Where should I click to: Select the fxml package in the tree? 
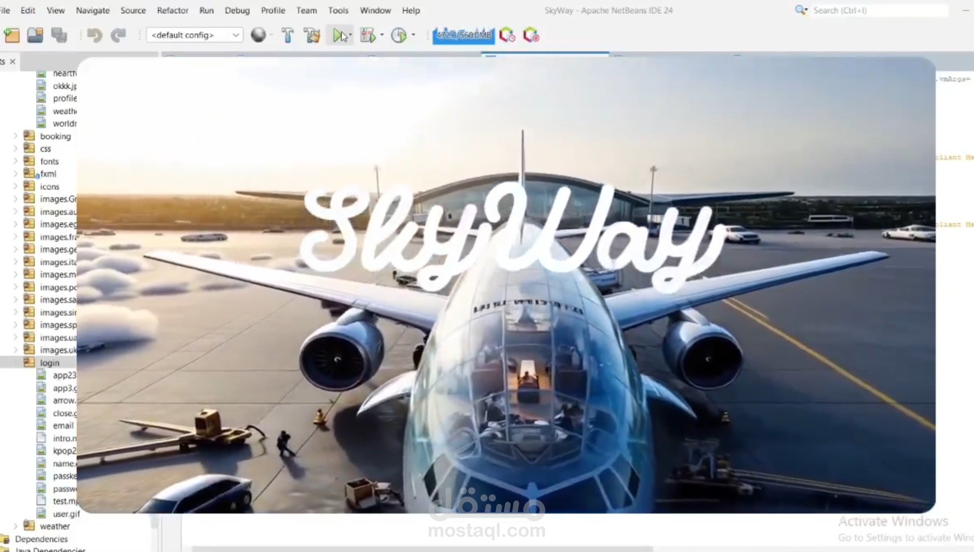point(48,174)
